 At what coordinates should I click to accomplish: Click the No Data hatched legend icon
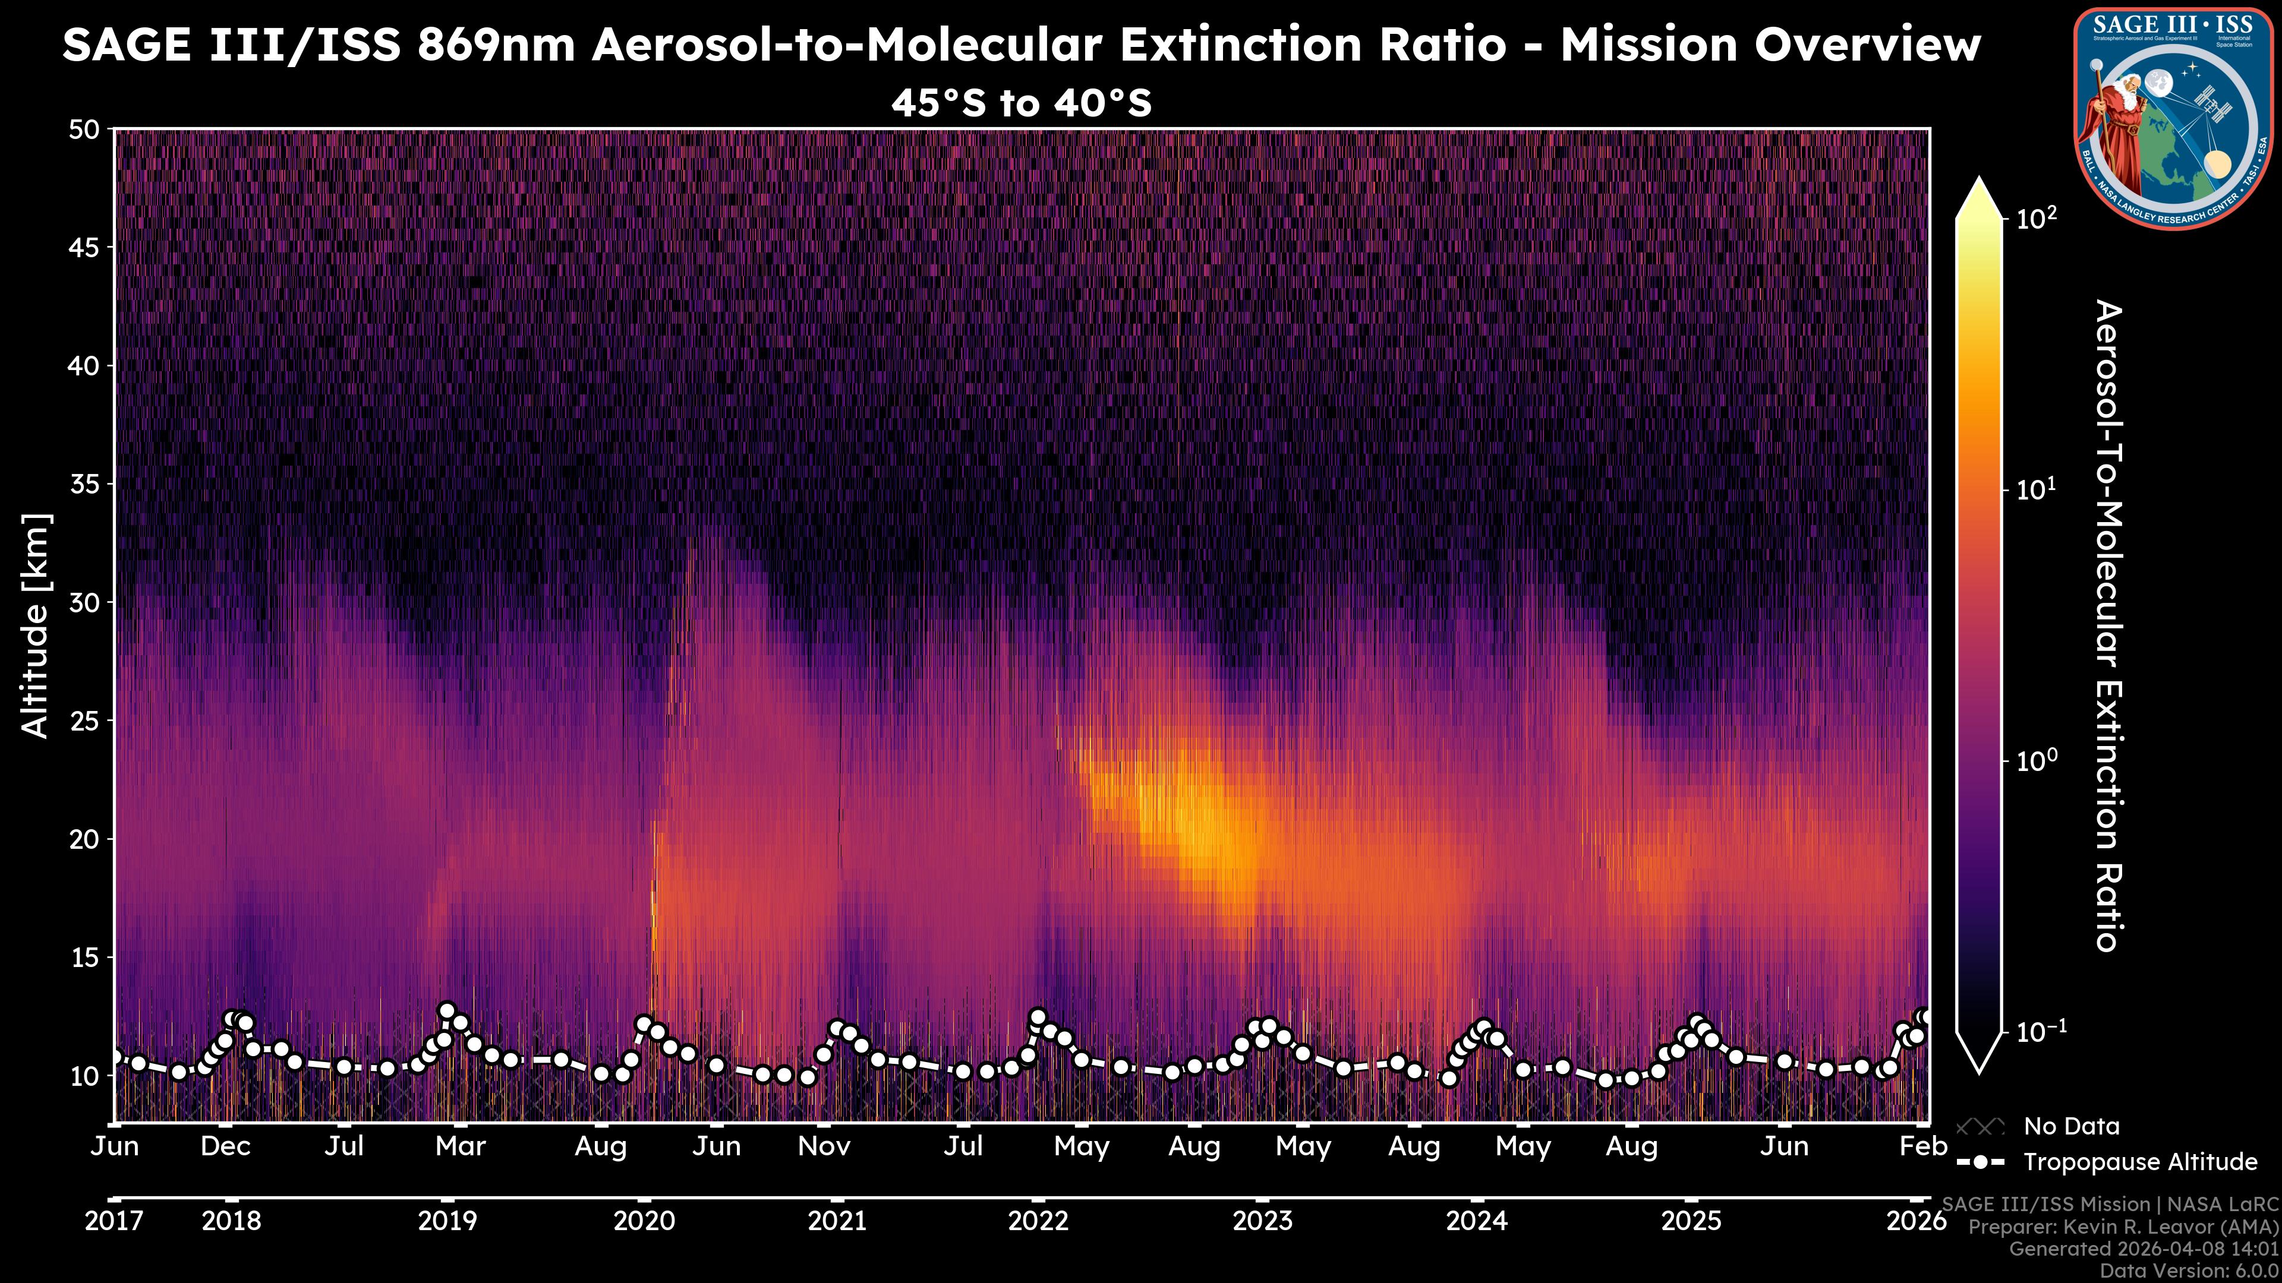pyautogui.click(x=1980, y=1126)
